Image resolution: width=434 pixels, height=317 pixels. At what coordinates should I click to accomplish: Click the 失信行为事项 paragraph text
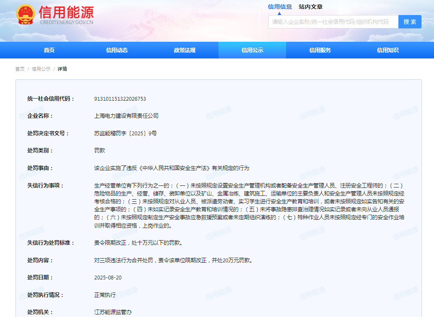[x=249, y=205]
